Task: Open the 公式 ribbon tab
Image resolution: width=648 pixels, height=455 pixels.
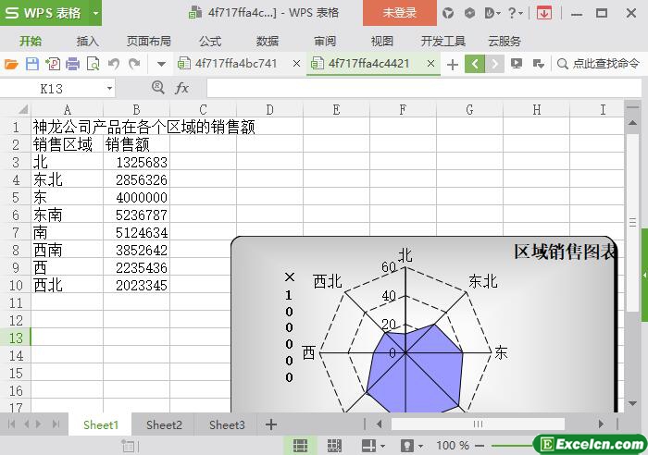Action: 210,42
